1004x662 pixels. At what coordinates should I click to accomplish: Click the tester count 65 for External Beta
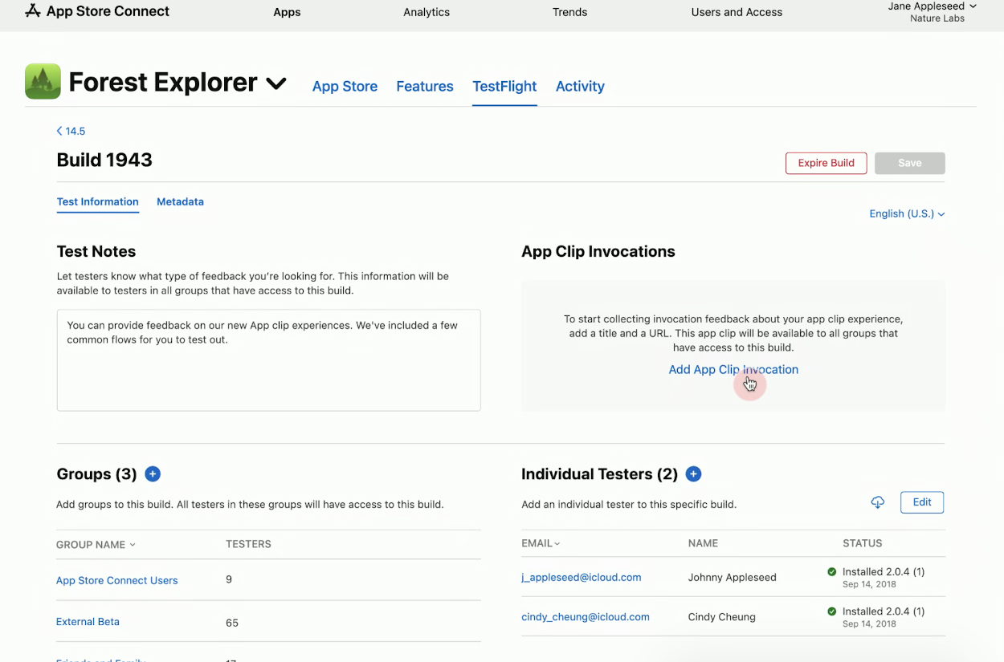pyautogui.click(x=232, y=623)
